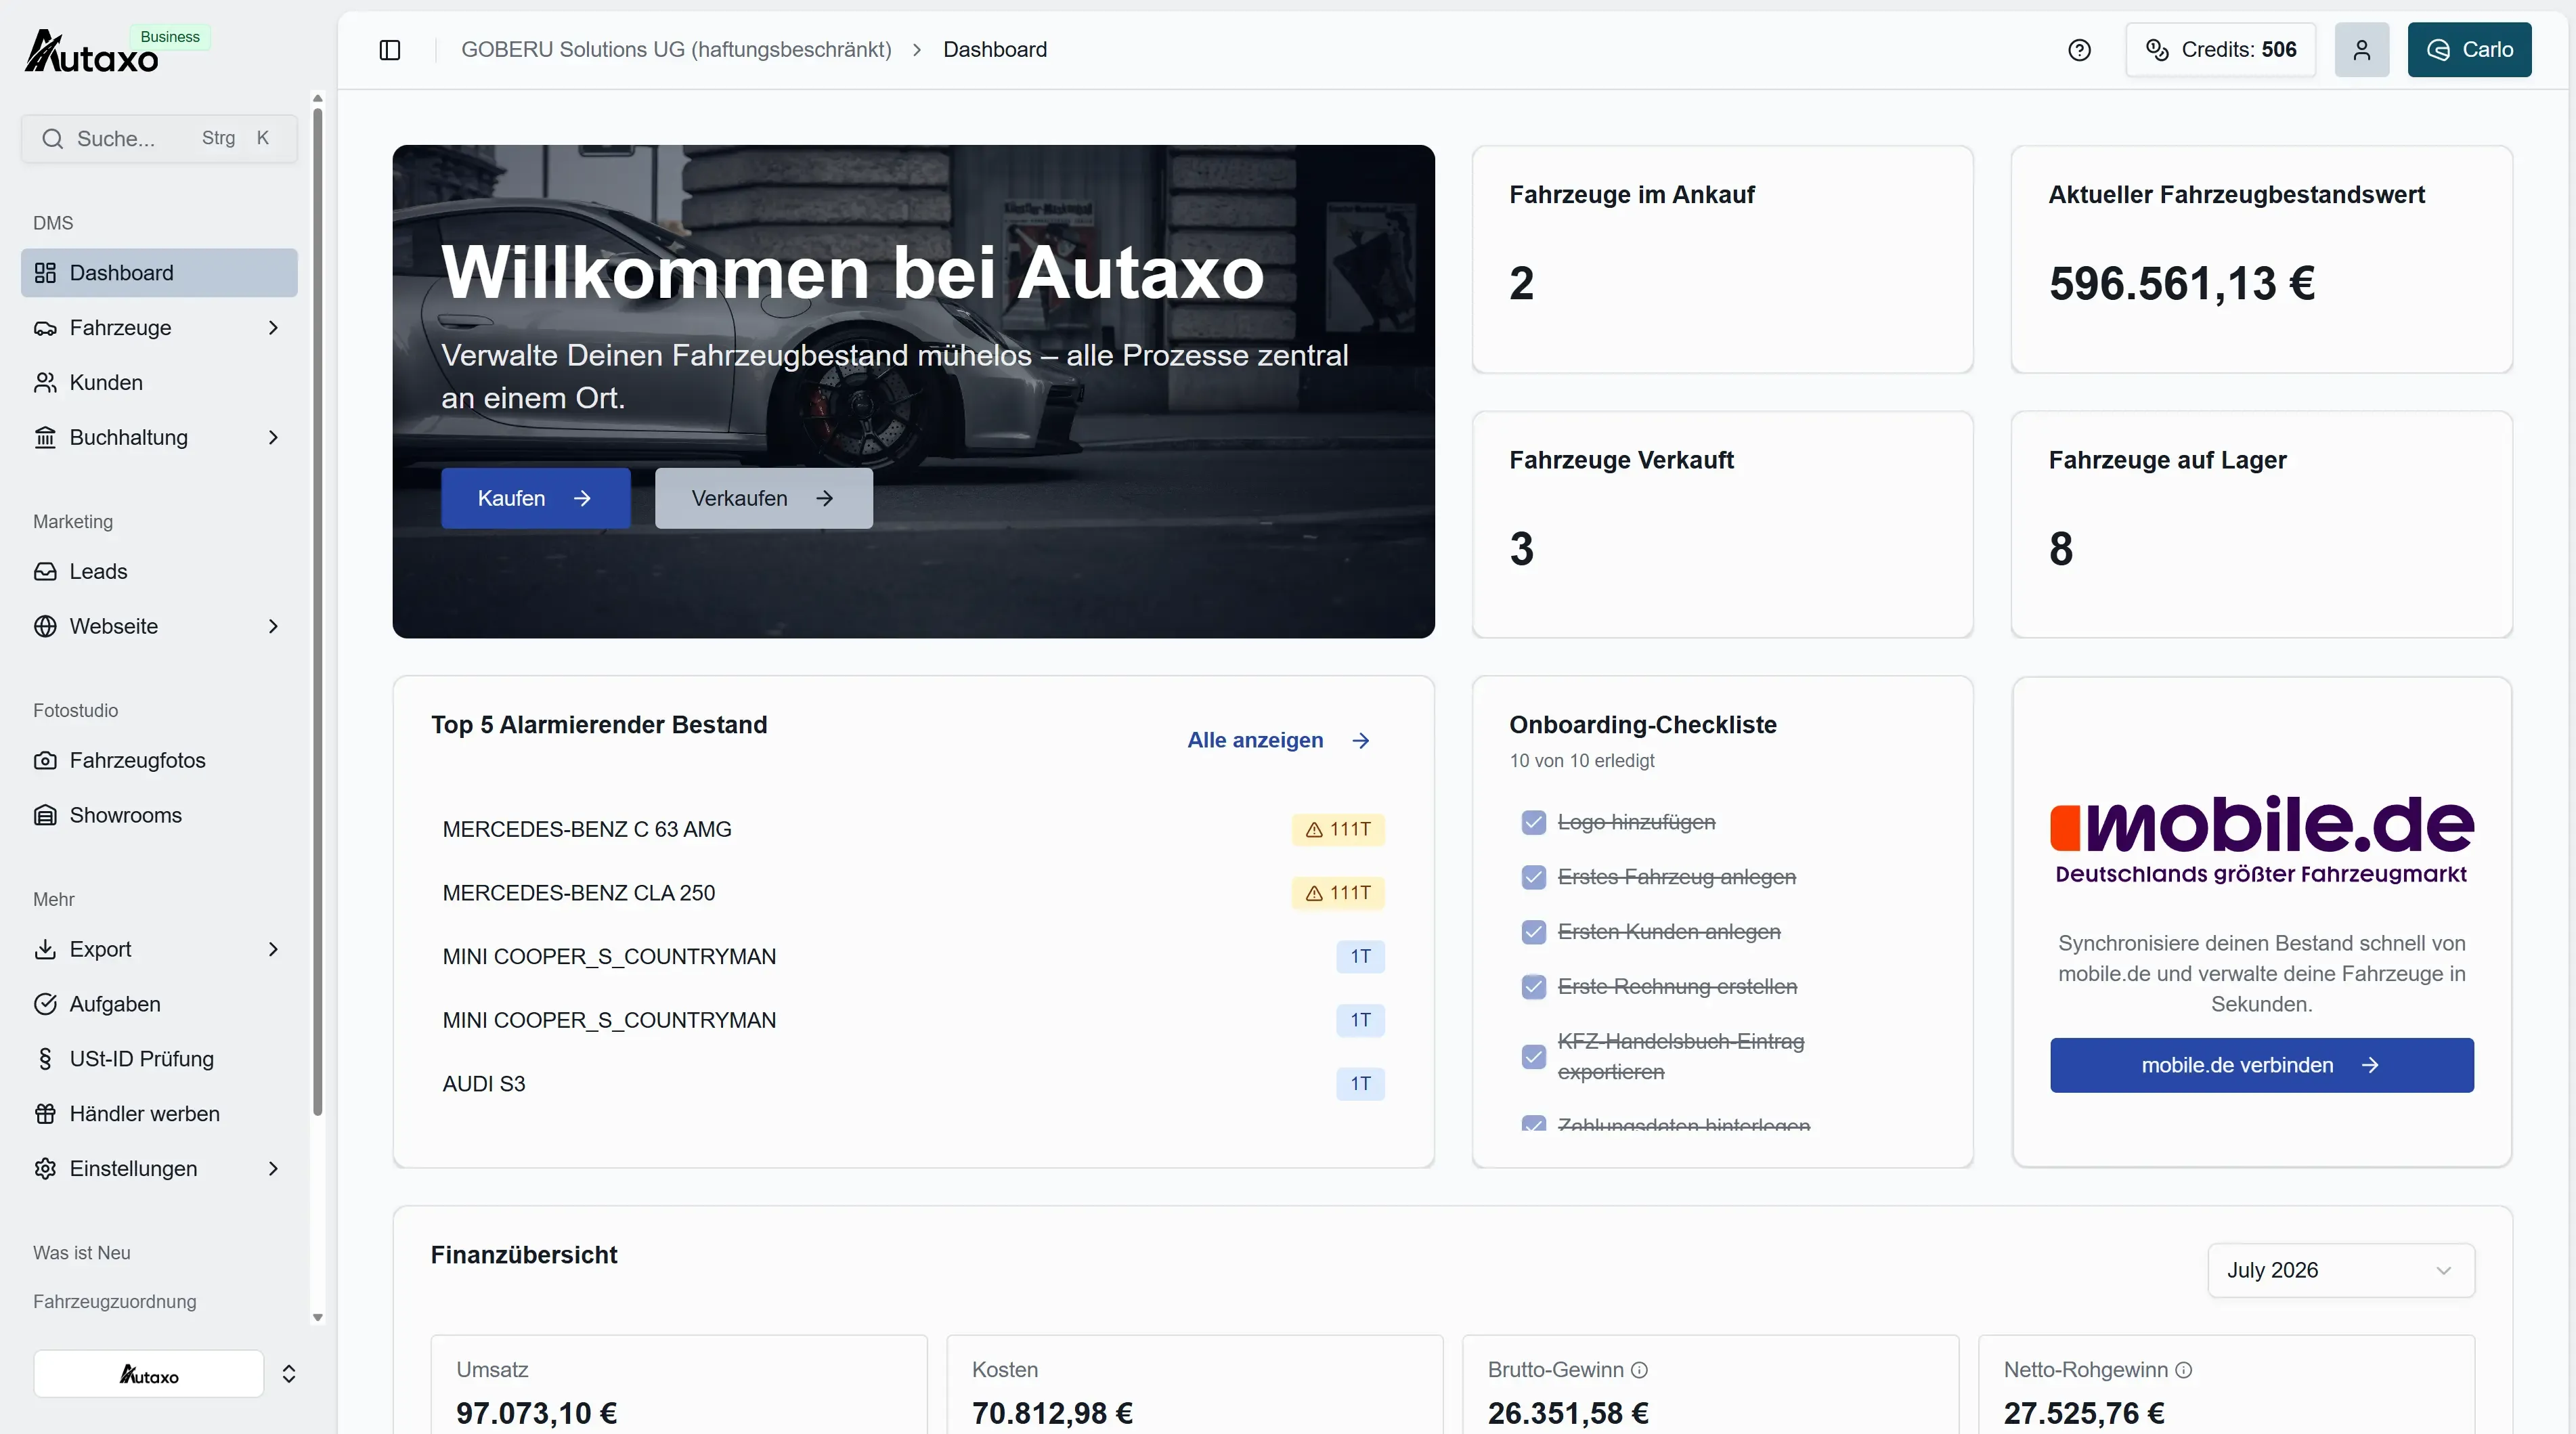The height and width of the screenshot is (1434, 2576).
Task: Click the Credits coins icon
Action: click(2157, 50)
